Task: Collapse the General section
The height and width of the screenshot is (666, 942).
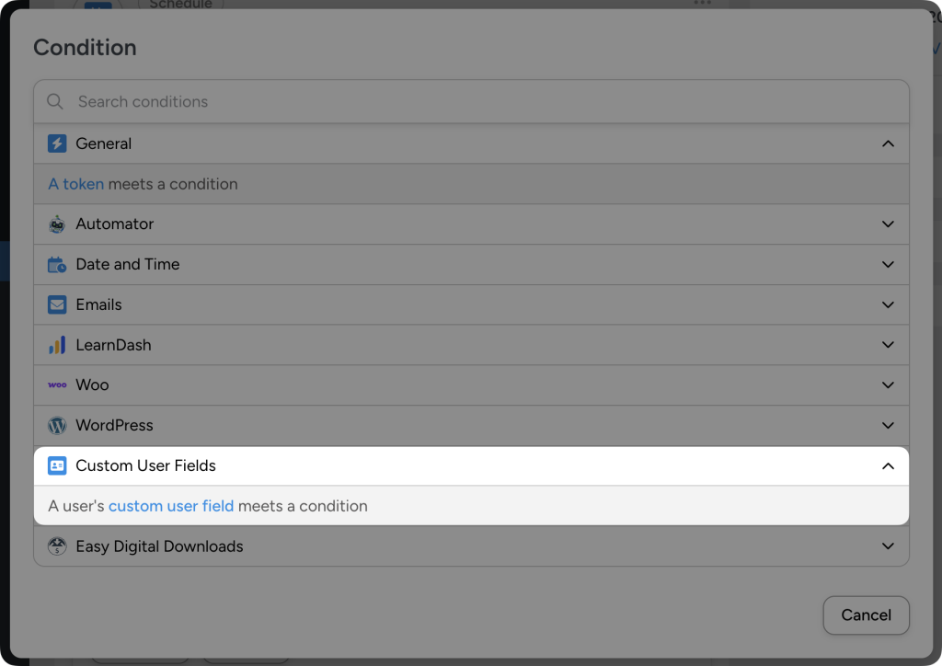Action: [888, 144]
